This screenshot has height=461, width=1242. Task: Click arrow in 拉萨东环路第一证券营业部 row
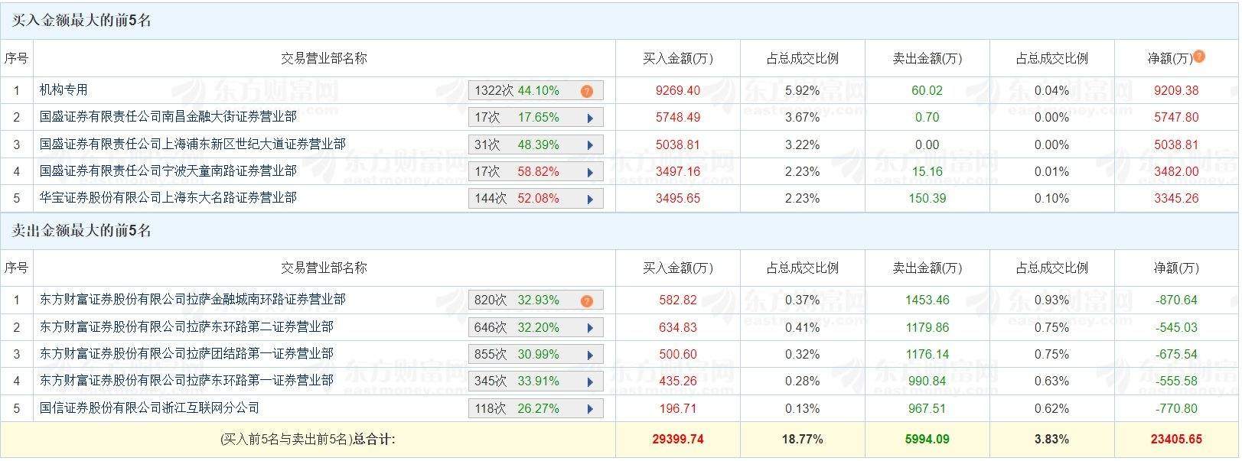pyautogui.click(x=590, y=381)
